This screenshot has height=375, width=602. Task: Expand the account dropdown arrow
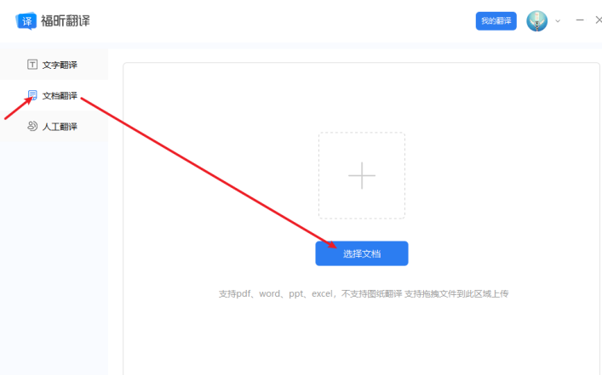click(x=558, y=21)
